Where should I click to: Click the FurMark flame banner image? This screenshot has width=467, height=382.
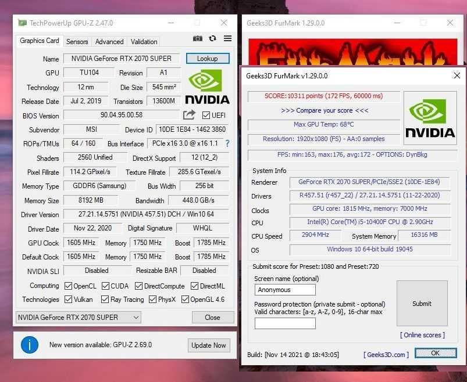[352, 52]
